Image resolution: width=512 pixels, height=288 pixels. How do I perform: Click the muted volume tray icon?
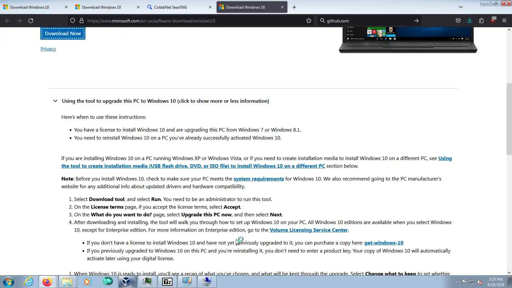[x=480, y=282]
